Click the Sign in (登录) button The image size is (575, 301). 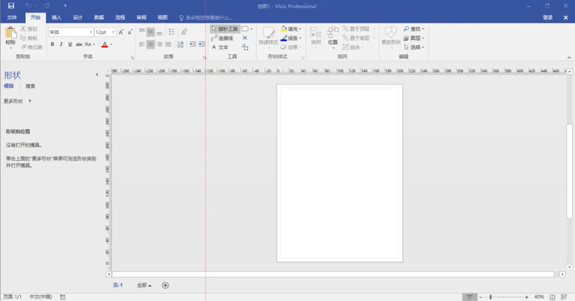point(547,18)
